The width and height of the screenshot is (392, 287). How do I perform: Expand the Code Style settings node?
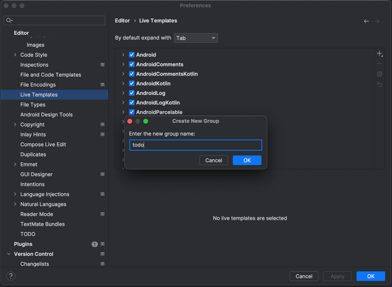15,55
